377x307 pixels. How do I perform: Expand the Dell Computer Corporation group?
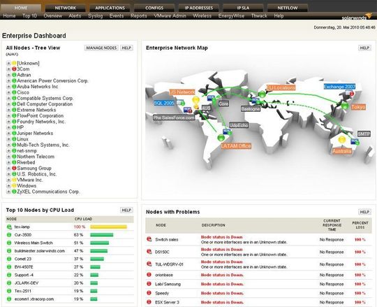[8, 104]
